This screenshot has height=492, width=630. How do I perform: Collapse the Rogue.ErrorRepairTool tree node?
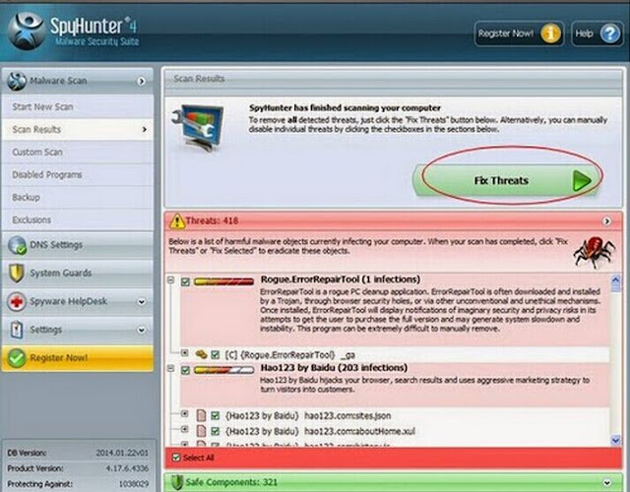[x=170, y=279]
